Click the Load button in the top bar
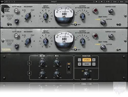Screen dimensions: 128x97 click(x=115, y=2)
